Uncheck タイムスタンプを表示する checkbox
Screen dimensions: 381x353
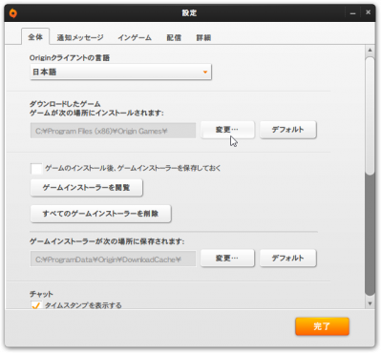[x=36, y=304]
